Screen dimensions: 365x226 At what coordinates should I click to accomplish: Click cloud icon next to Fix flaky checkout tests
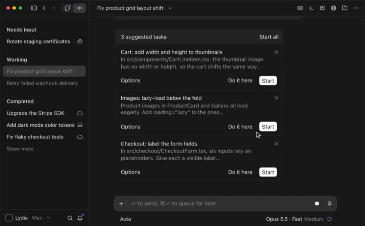tap(80, 137)
